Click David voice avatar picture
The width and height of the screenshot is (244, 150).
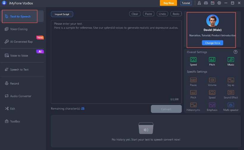[212, 21]
